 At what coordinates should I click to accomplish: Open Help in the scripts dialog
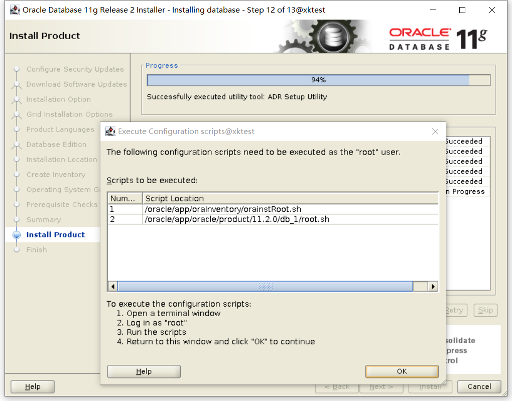(x=144, y=371)
